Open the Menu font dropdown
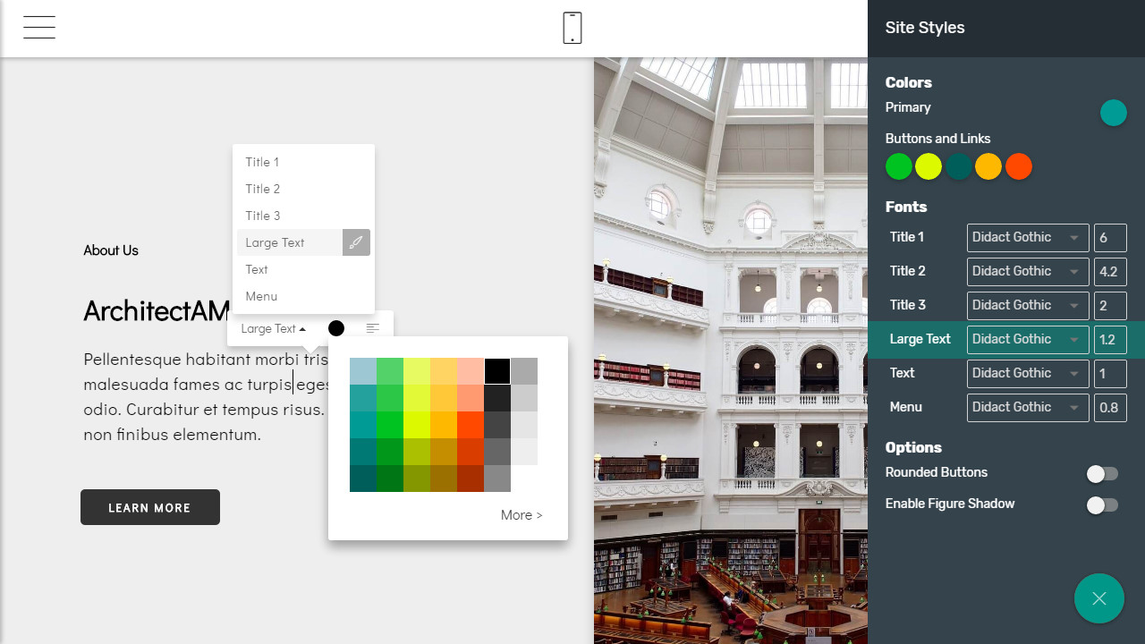Viewport: 1145px width, 644px height. click(1027, 407)
